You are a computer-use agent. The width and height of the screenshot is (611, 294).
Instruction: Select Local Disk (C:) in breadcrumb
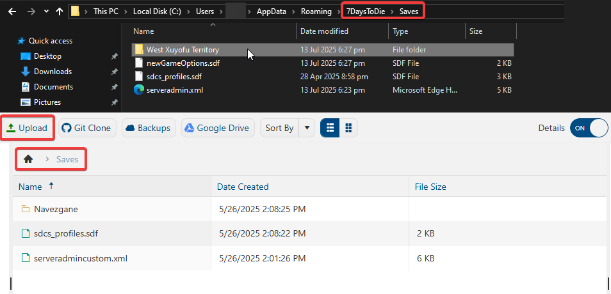coord(157,12)
